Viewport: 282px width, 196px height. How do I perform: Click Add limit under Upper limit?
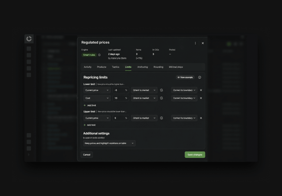coord(90,125)
